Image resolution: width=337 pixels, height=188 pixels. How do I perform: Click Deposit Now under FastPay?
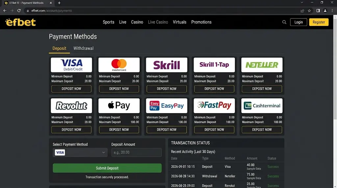(x=214, y=129)
